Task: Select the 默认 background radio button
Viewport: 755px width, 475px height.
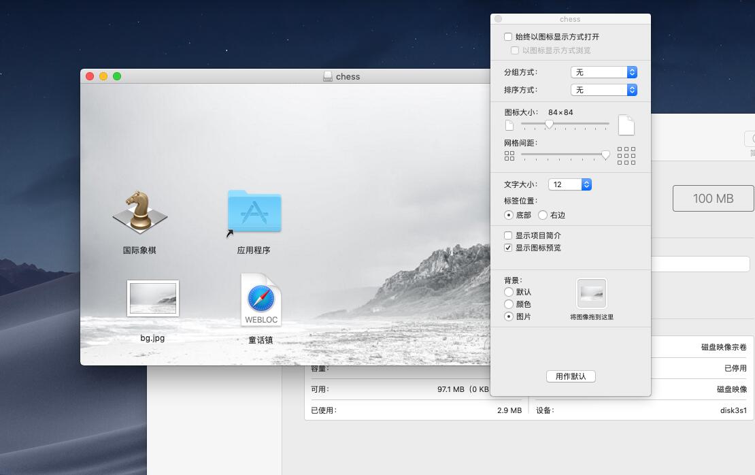Action: (x=507, y=292)
